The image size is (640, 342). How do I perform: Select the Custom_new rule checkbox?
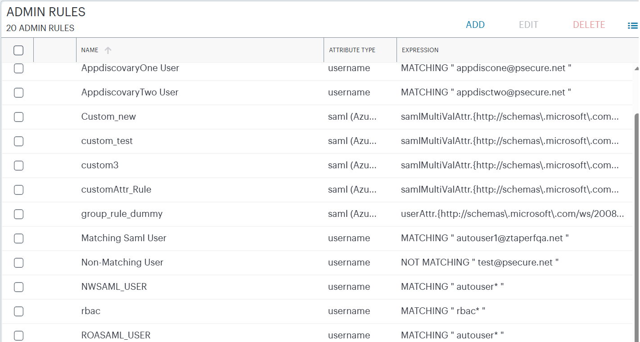click(18, 117)
